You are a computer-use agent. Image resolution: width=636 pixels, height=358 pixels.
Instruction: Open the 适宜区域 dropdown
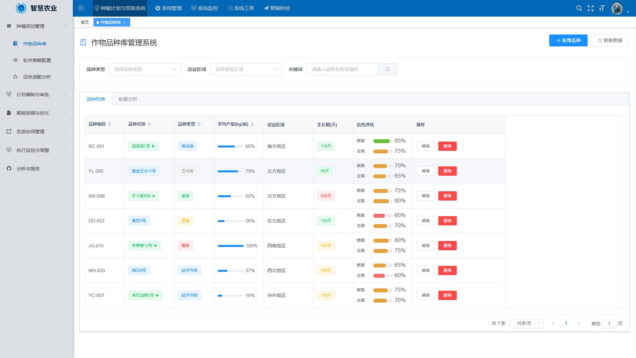pyautogui.click(x=246, y=69)
